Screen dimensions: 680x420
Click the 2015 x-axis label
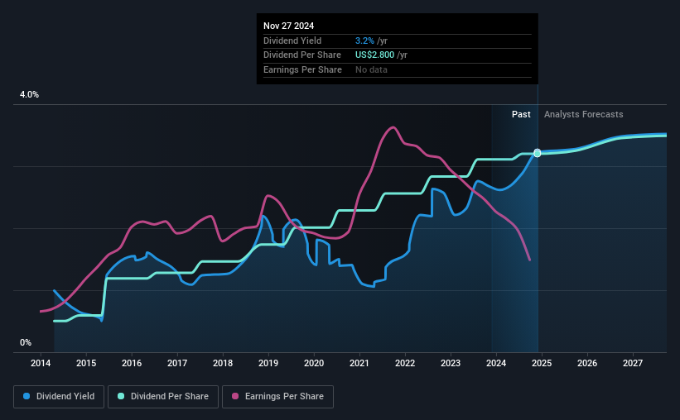86,363
